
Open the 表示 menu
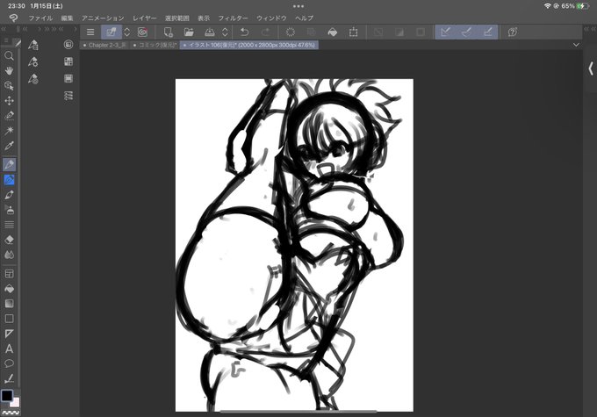[x=204, y=18]
